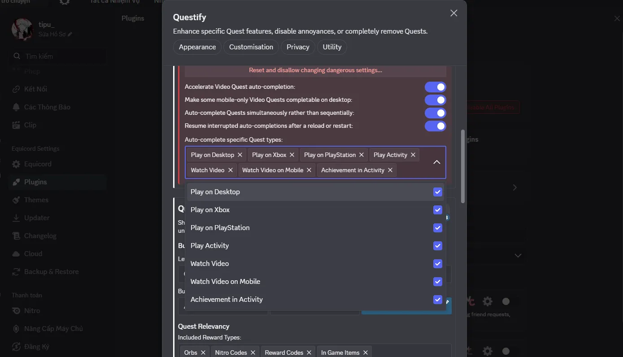Click the Changelog icon in sidebar
Screen dimensions: 623x357
(16, 236)
